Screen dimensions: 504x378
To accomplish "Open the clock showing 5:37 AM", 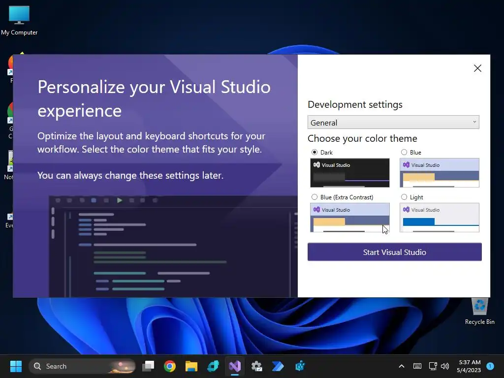I will tap(469, 366).
